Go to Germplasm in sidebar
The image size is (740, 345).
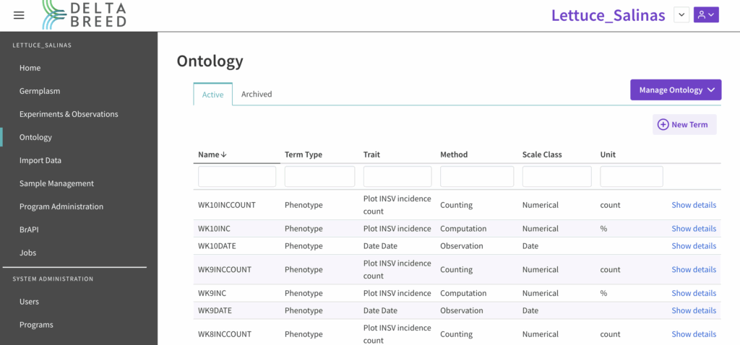(x=40, y=91)
